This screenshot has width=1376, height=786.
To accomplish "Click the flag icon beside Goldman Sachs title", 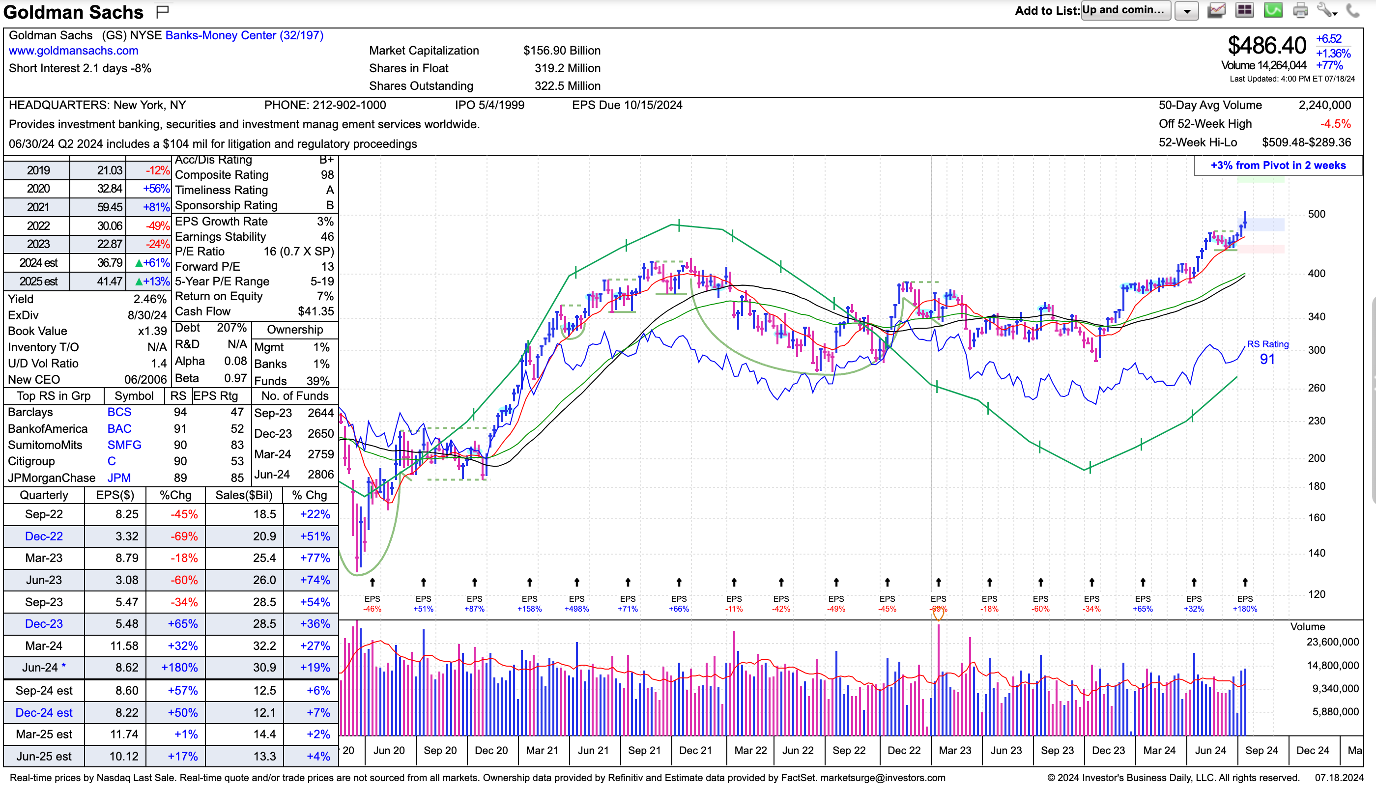I will pyautogui.click(x=162, y=11).
